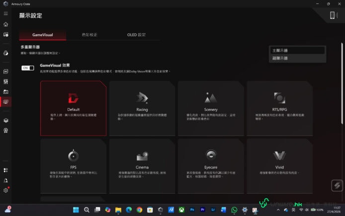Select the Racing GameVisual mode card
The image size is (345, 216).
(x=142, y=108)
